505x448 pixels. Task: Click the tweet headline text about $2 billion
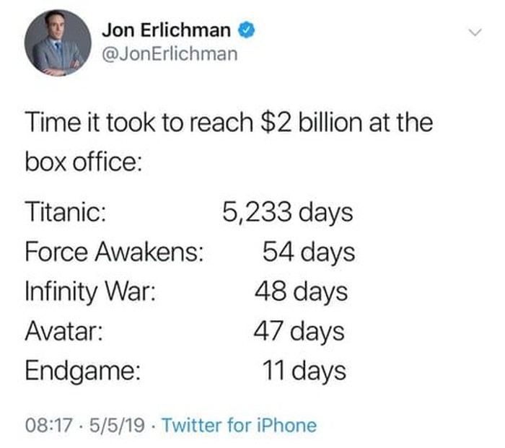229,123
